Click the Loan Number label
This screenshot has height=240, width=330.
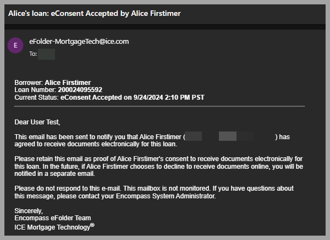tap(35, 90)
